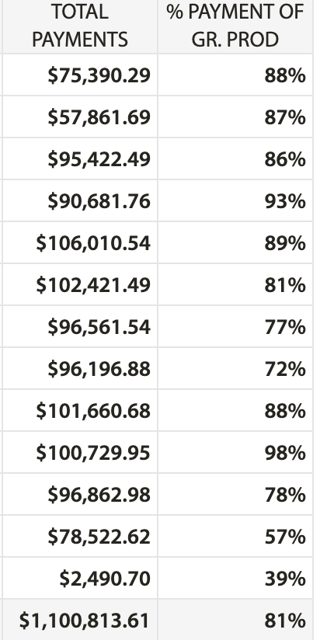Select the $78,522.62 payment cell

(80, 537)
